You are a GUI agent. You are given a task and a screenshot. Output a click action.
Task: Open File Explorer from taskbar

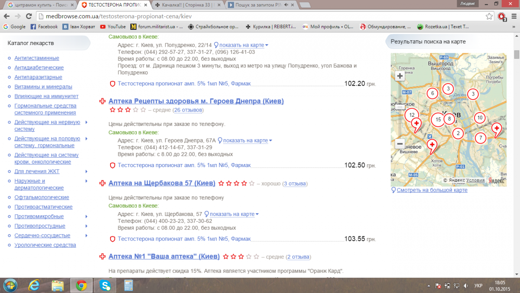[58, 285]
